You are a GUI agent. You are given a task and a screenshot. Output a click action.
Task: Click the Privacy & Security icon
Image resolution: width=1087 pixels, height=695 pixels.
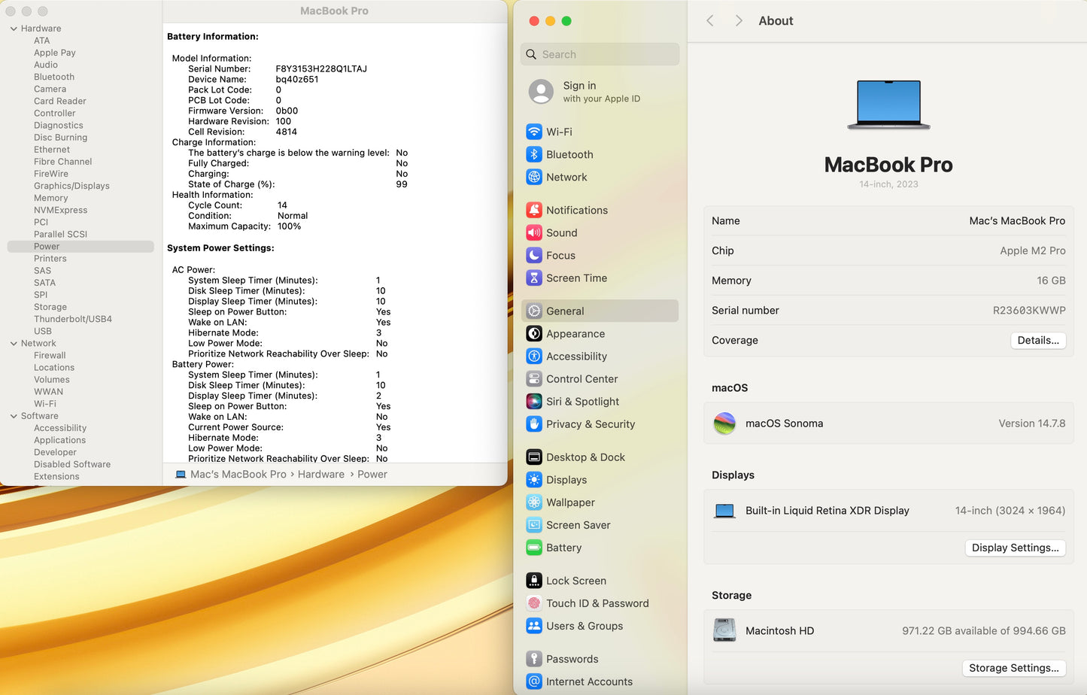pyautogui.click(x=534, y=424)
